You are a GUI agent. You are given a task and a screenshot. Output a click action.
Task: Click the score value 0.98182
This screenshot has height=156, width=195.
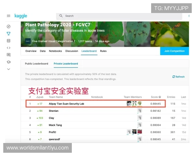[156, 111]
